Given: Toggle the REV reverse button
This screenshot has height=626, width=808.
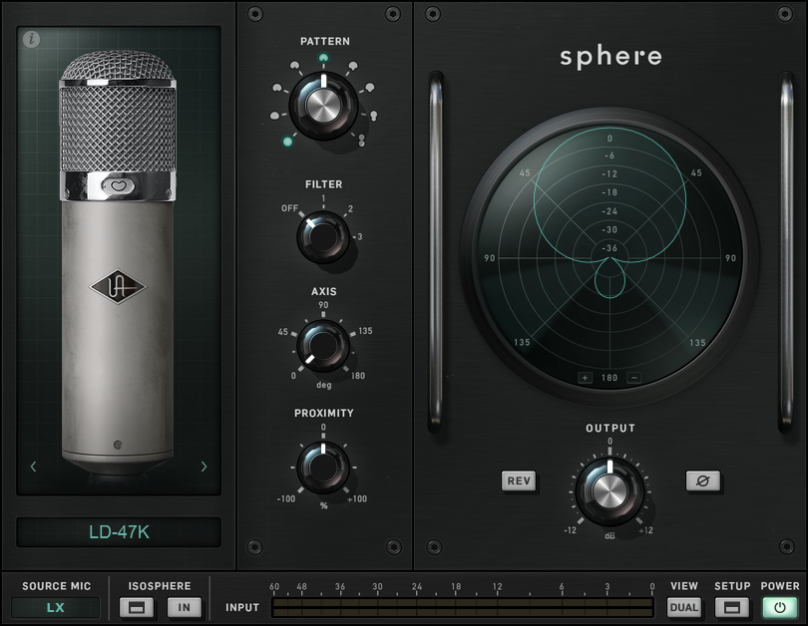Looking at the screenshot, I should pos(519,480).
